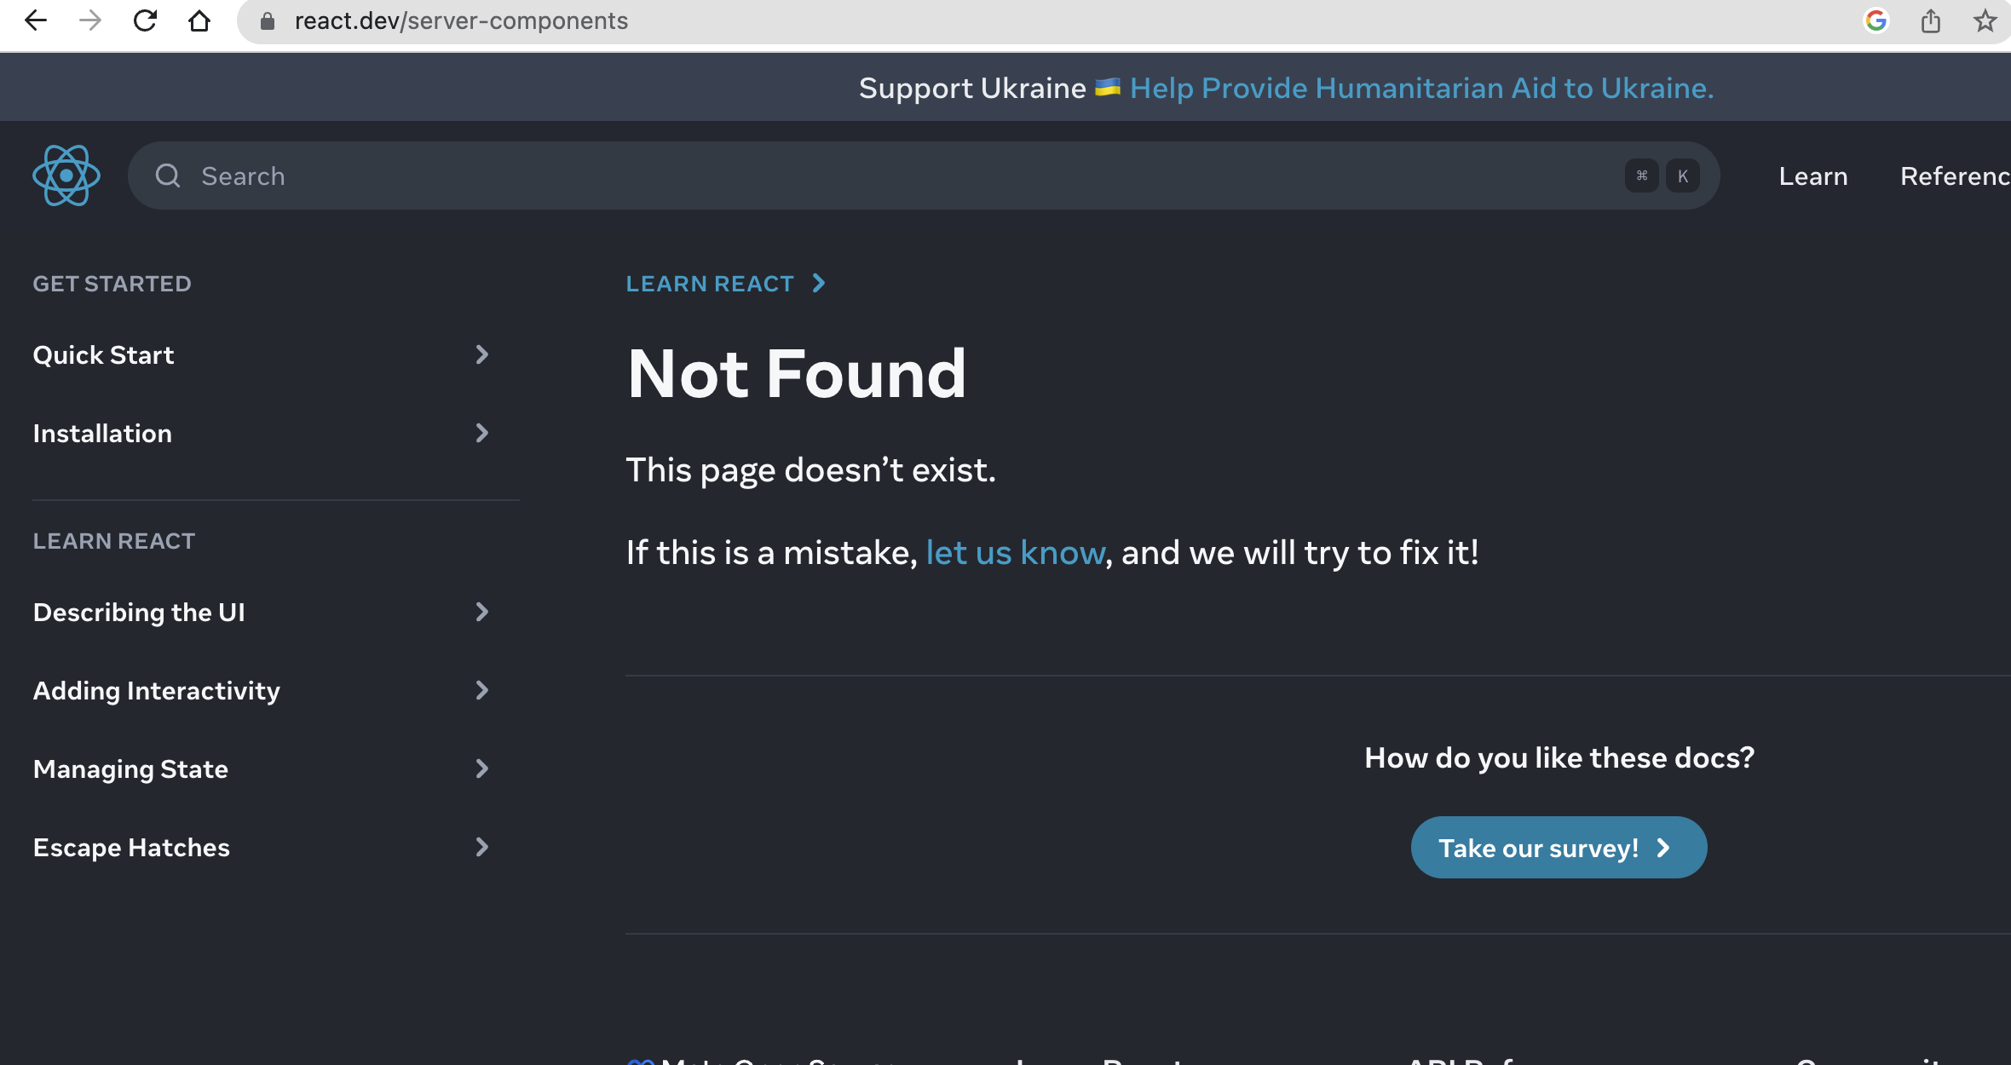2011x1065 pixels.
Task: Open the Reference nav item
Action: tap(1955, 176)
